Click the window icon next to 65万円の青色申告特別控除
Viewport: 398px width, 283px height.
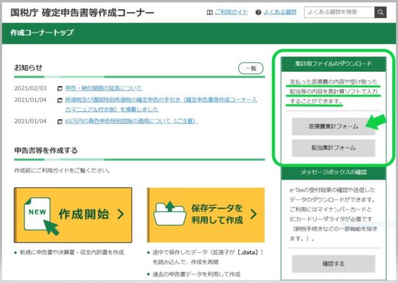59,122
